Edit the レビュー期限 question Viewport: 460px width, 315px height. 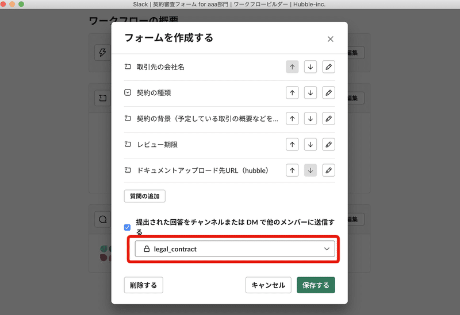point(328,145)
